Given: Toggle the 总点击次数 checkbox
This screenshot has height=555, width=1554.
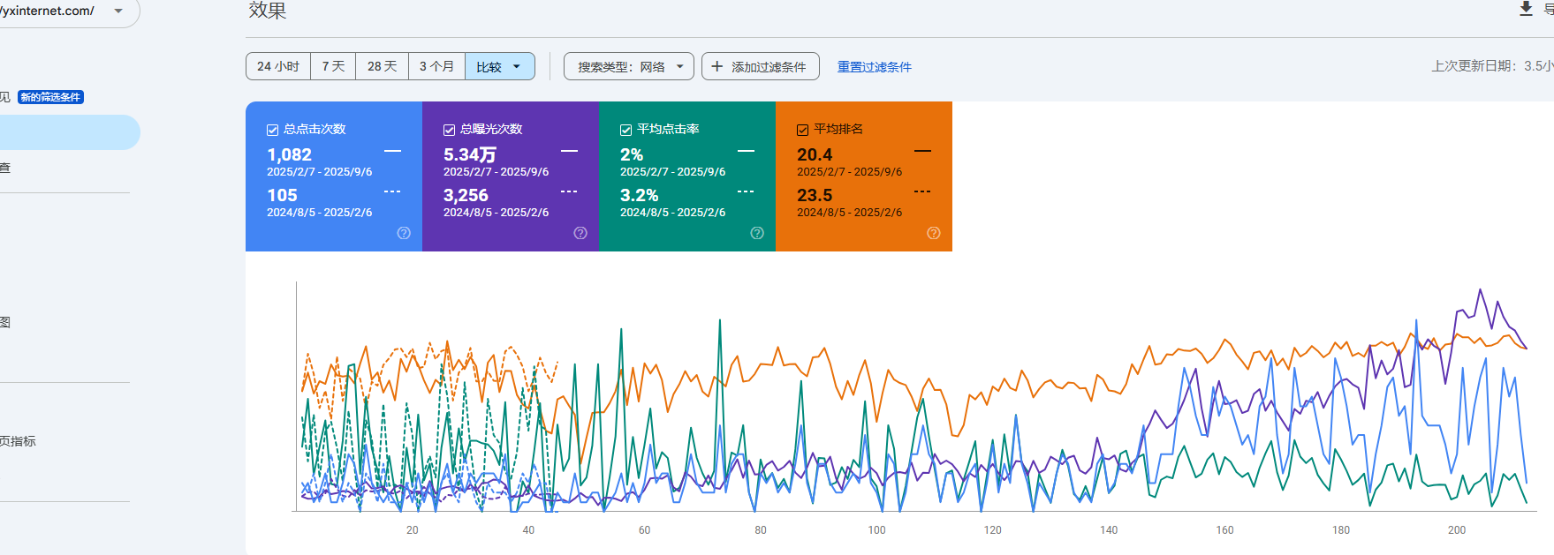Looking at the screenshot, I should click(273, 130).
